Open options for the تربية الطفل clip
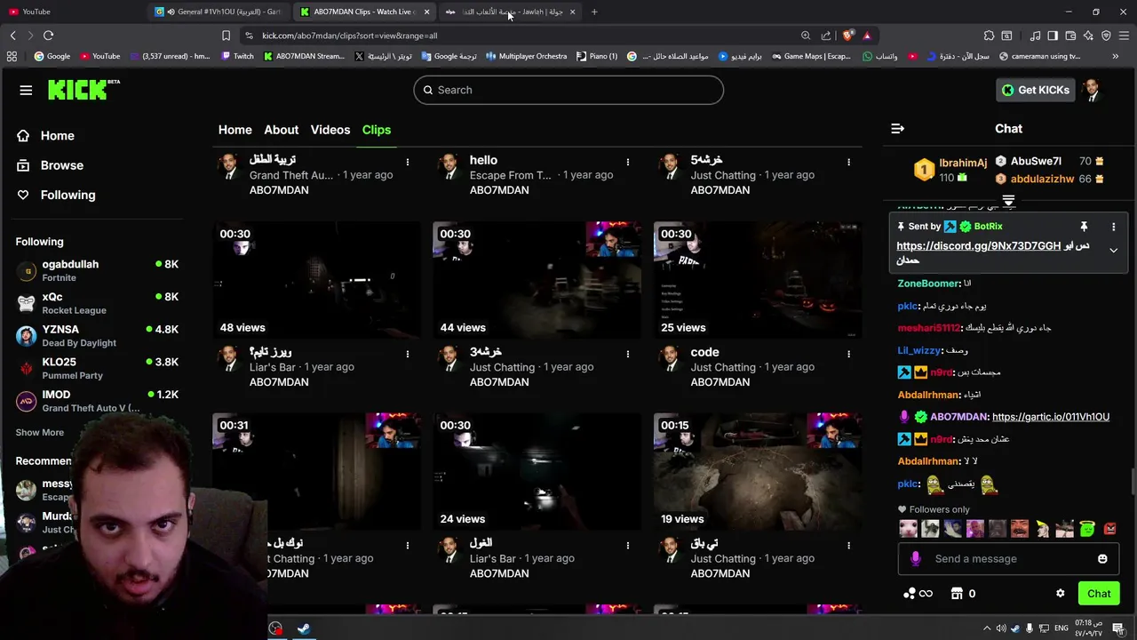Image resolution: width=1137 pixels, height=640 pixels. 408,162
